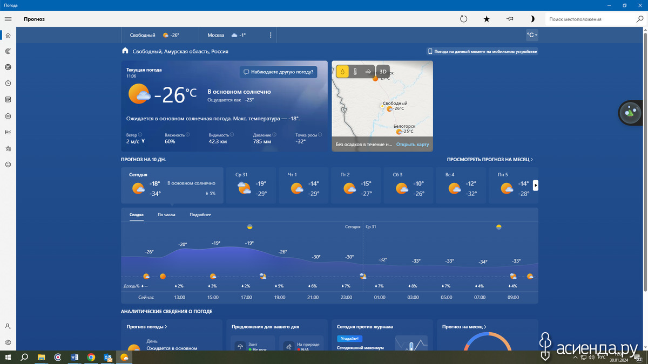Add location to favorites with star icon
This screenshot has width=648, height=364.
pyautogui.click(x=487, y=19)
